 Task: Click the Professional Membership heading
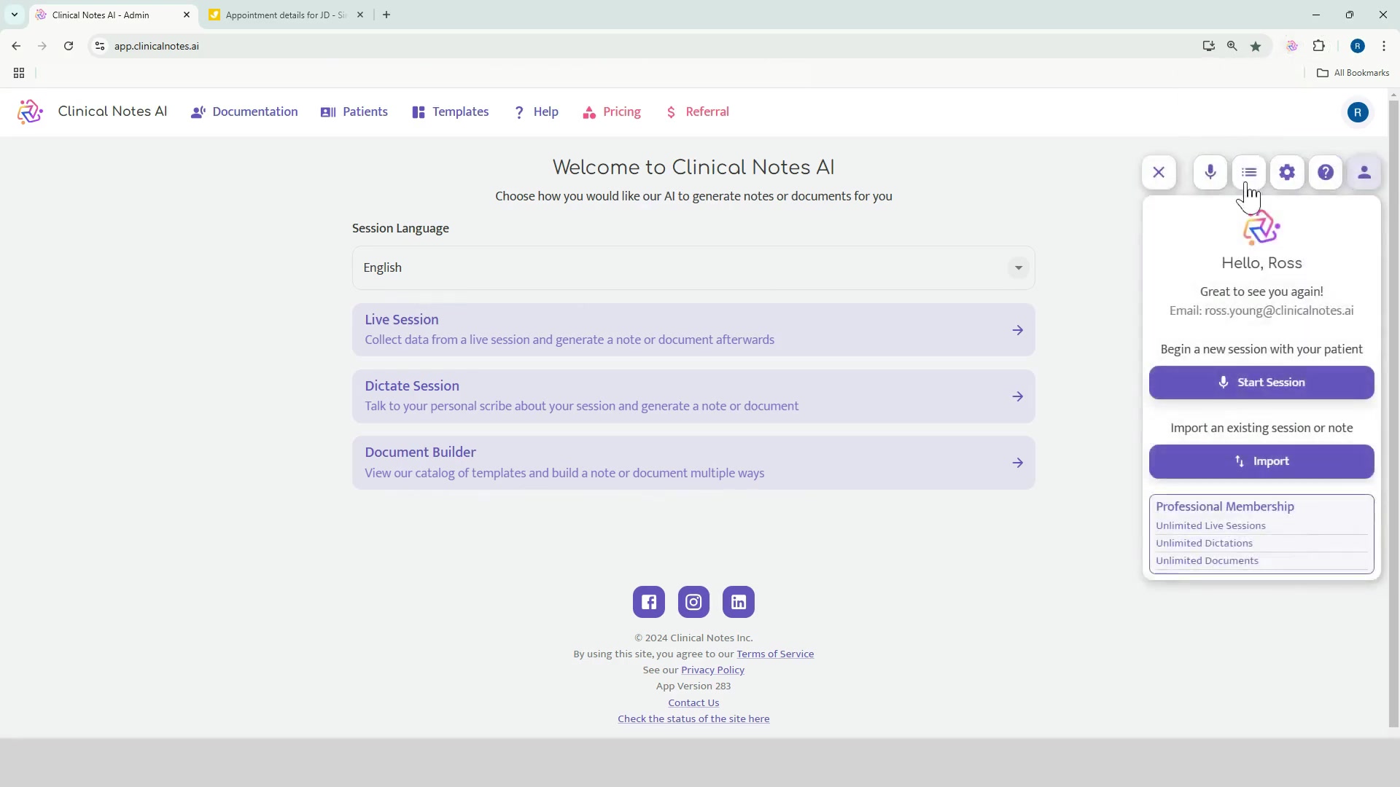click(1225, 506)
